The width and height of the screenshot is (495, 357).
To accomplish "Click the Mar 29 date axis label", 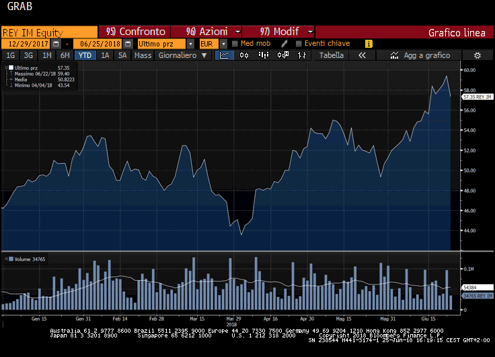I will 233,319.
